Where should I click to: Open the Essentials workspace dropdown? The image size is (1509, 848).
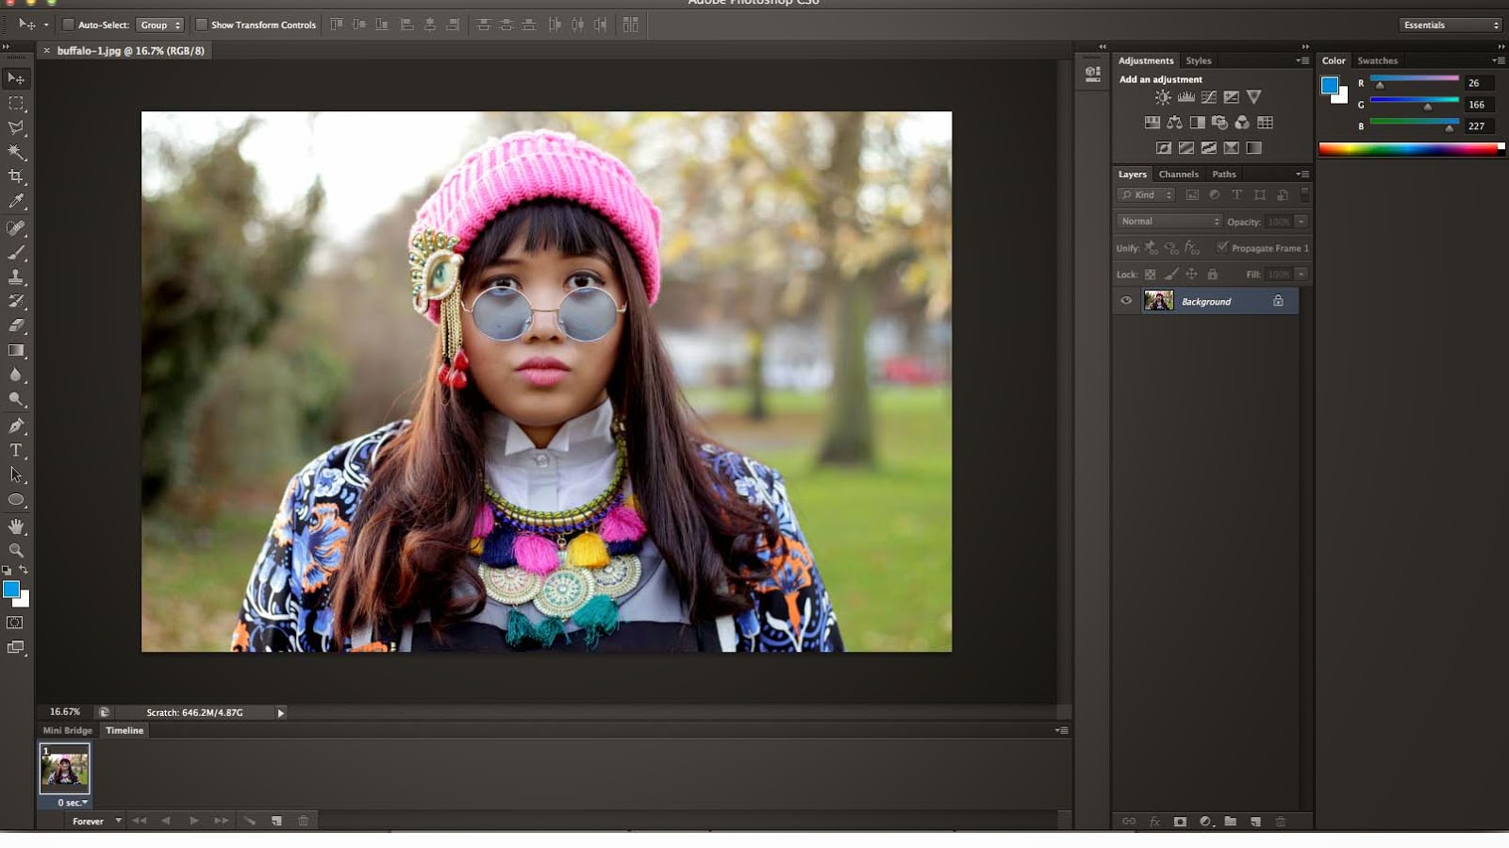click(x=1451, y=25)
